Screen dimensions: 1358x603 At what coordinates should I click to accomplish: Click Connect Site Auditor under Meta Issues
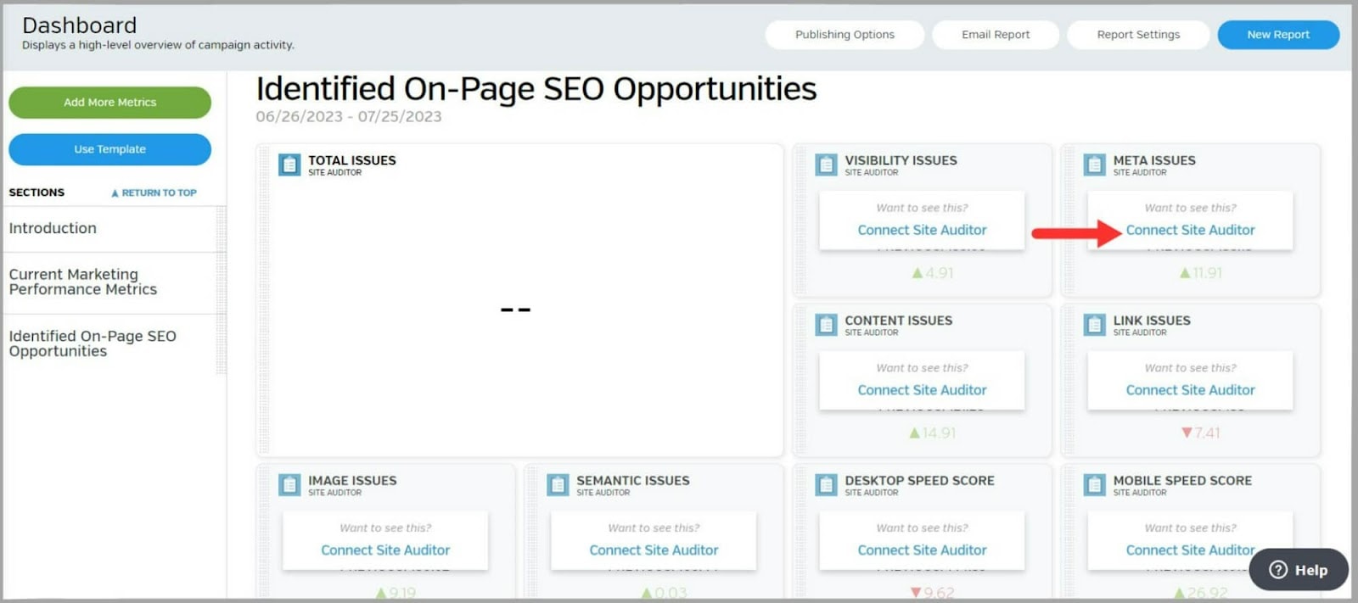click(1190, 230)
